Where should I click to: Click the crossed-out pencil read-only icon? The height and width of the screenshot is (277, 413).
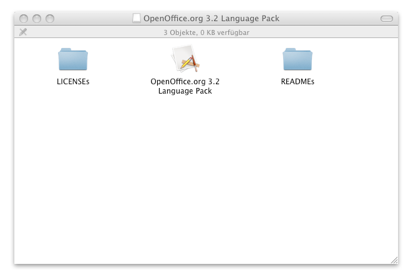(x=23, y=32)
